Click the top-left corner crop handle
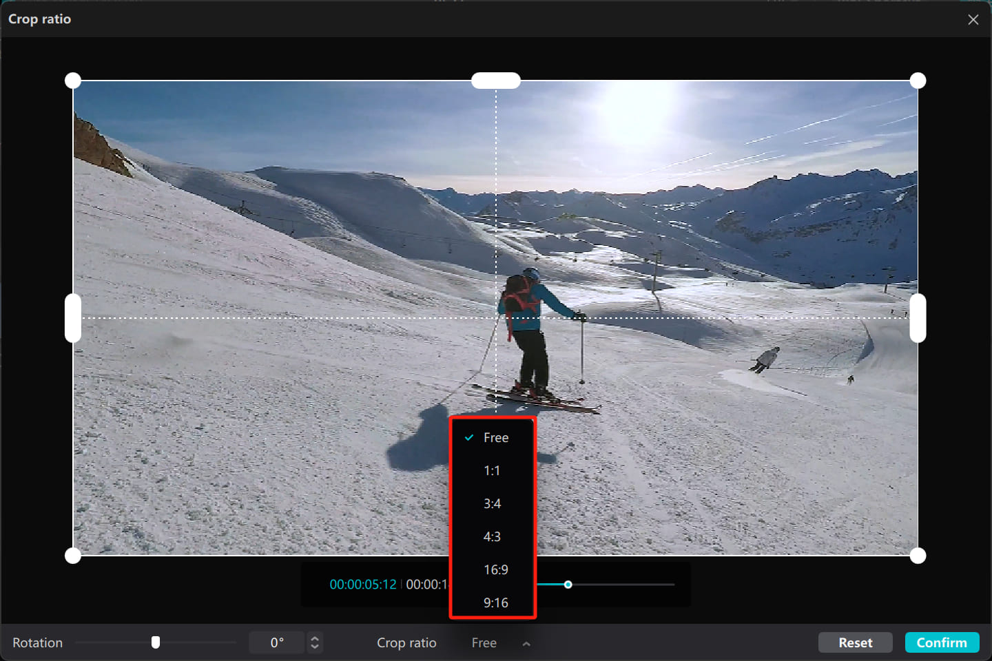 point(73,81)
